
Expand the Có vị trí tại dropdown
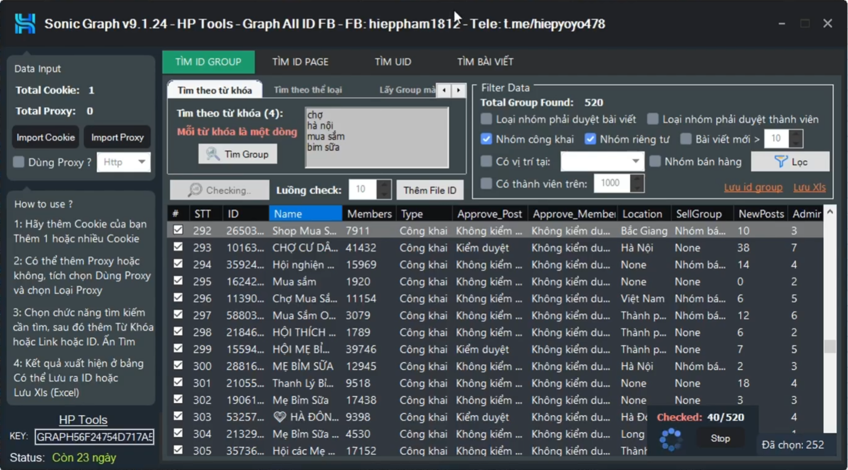click(635, 162)
